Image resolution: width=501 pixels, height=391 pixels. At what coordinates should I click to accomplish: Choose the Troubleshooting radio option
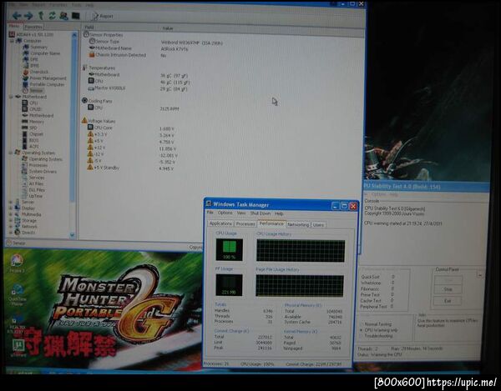click(376, 336)
